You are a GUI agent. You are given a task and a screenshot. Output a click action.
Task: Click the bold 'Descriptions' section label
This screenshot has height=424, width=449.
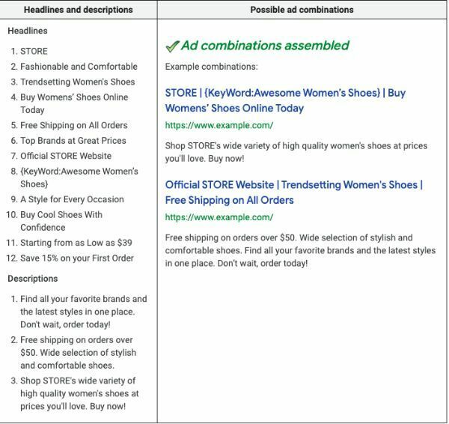tap(32, 279)
